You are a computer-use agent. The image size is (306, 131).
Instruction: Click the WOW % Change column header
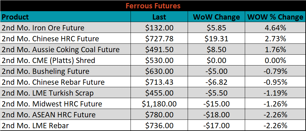point(275,17)
